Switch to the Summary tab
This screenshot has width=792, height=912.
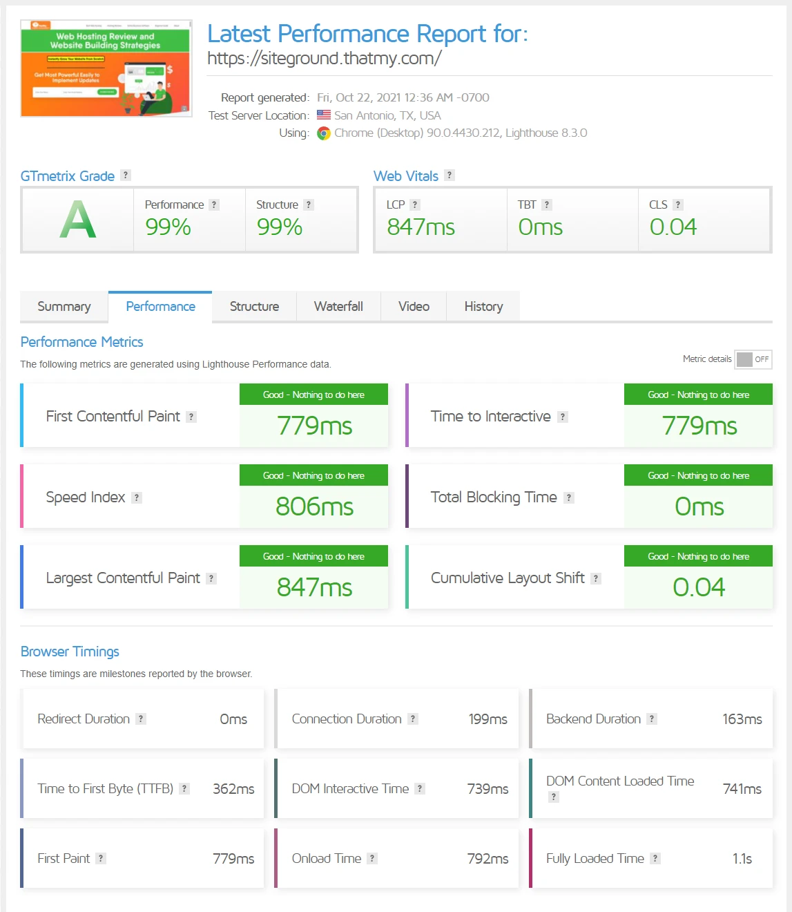64,306
